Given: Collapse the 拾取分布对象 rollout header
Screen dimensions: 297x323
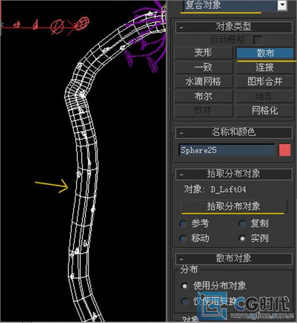Looking at the screenshot, I should [234, 174].
